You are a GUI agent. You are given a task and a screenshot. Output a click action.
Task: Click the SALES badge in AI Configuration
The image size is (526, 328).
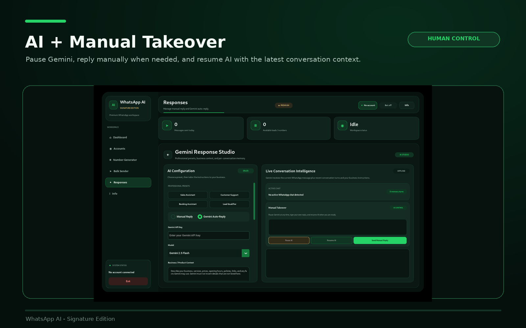click(x=246, y=171)
